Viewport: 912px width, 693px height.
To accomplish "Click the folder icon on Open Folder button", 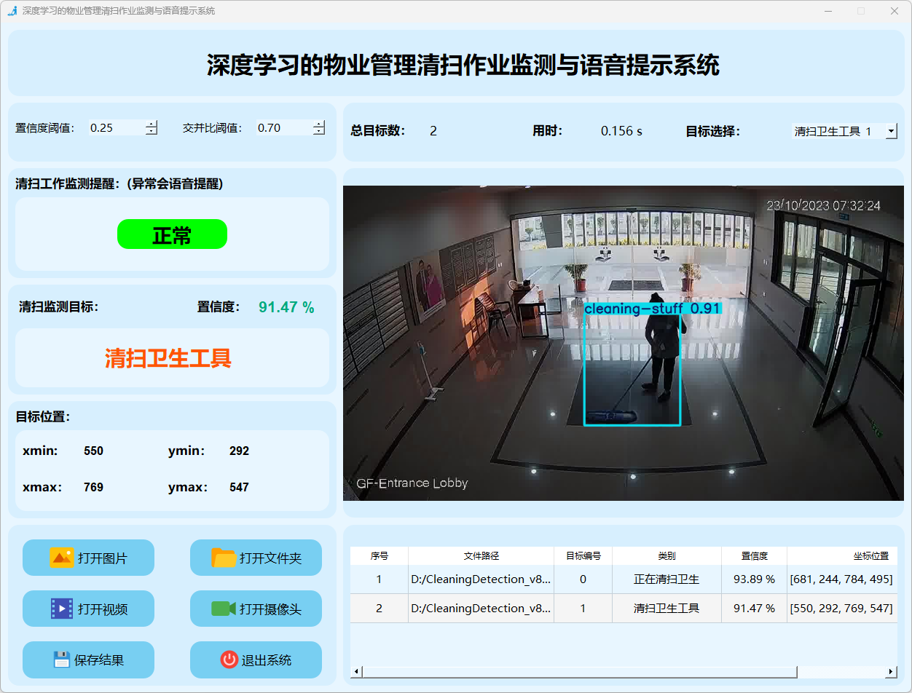I will point(224,558).
